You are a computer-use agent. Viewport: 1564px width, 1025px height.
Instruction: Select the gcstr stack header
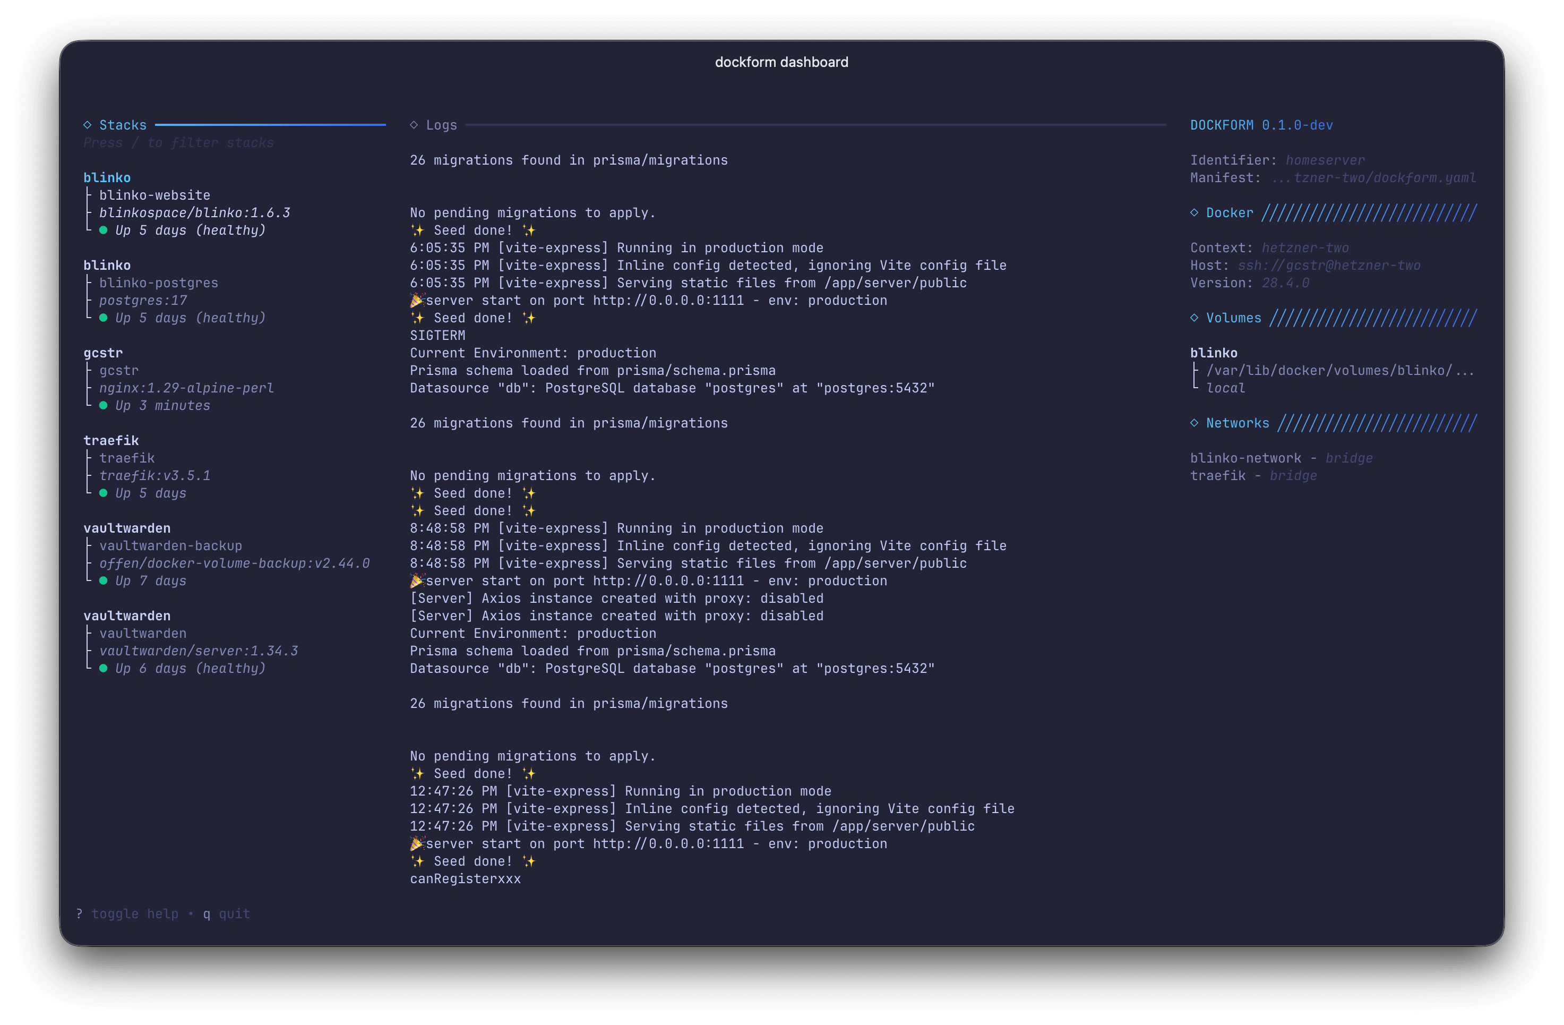103,353
